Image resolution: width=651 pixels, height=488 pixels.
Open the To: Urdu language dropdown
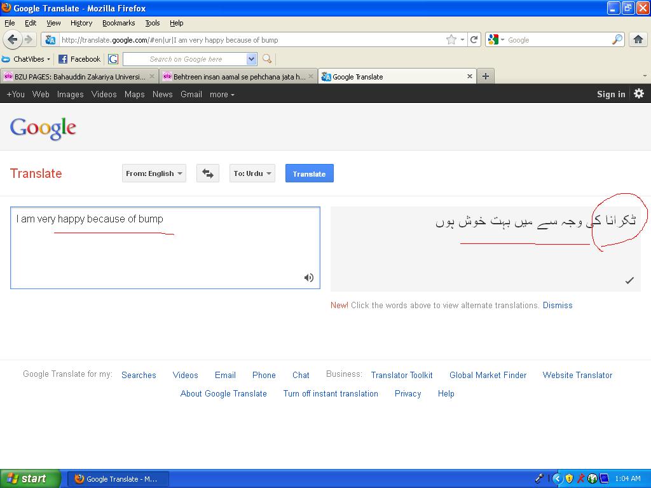coord(252,173)
